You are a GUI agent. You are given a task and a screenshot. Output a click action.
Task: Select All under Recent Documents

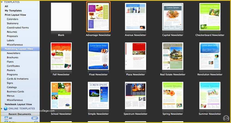(x=11, y=118)
